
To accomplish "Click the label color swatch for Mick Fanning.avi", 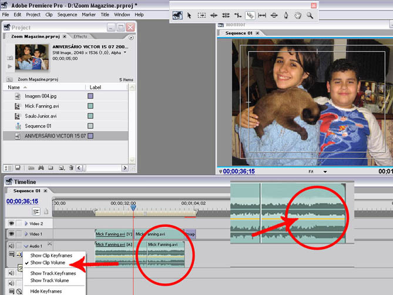I will point(90,106).
